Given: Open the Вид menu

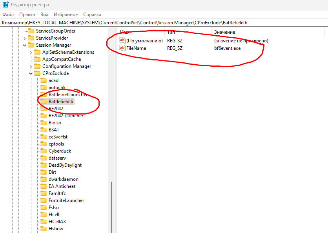Looking at the screenshot, I should [44, 15].
